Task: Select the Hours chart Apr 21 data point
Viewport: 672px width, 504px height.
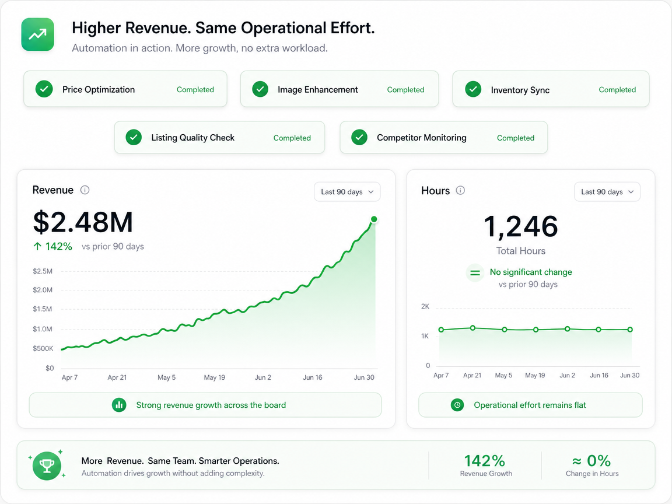Action: [473, 328]
